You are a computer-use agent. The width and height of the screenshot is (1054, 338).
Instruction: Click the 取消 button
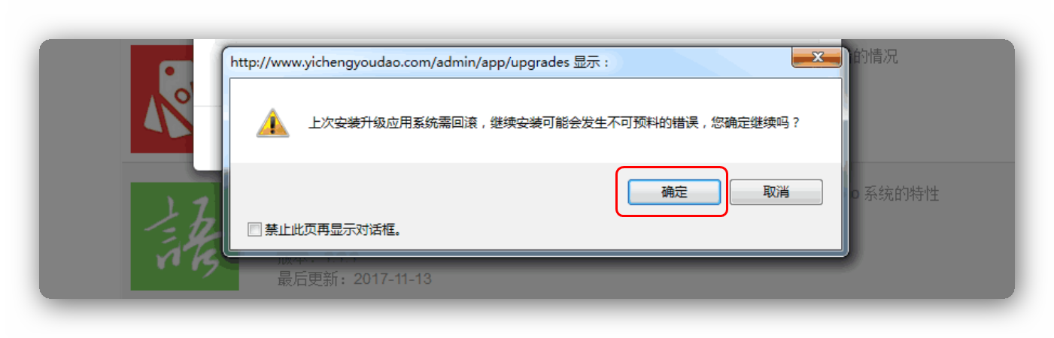coord(776,192)
